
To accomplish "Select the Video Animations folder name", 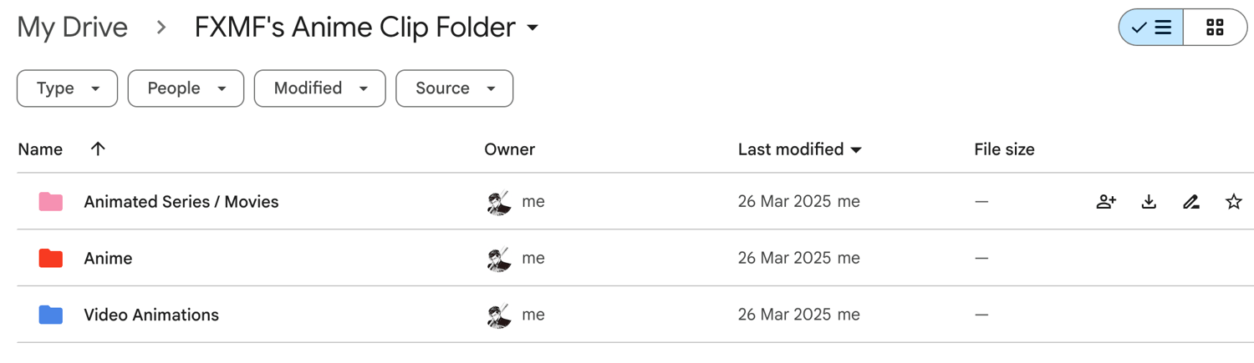I will 151,315.
